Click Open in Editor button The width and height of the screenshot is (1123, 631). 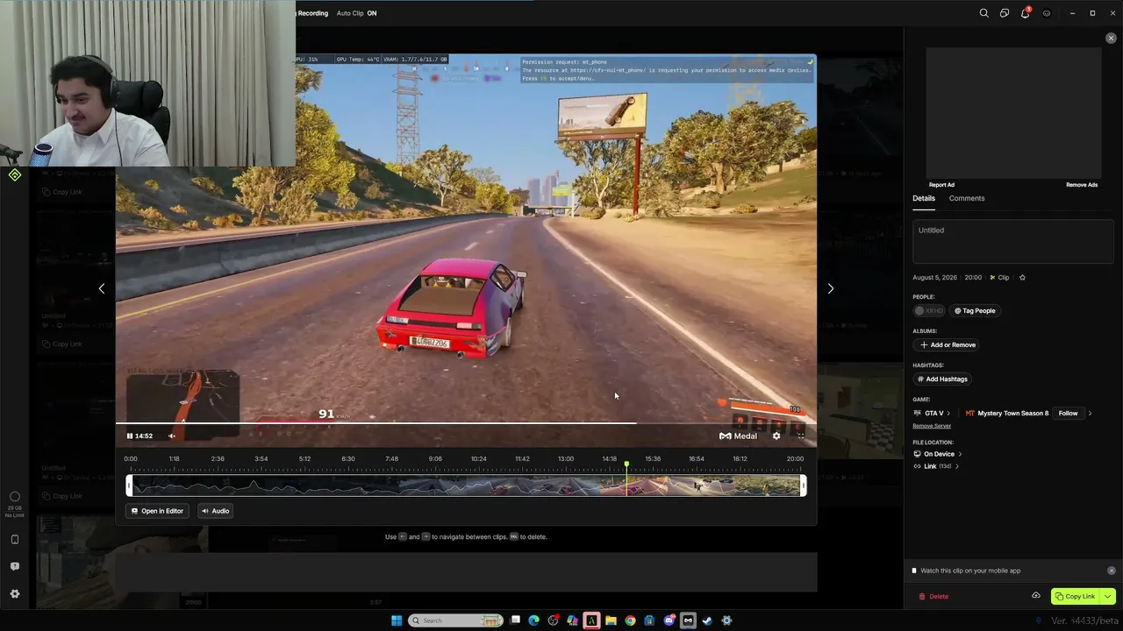(158, 511)
